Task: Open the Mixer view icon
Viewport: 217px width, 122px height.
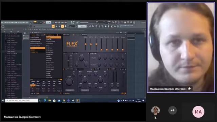Action: pyautogui.click(x=99, y=26)
